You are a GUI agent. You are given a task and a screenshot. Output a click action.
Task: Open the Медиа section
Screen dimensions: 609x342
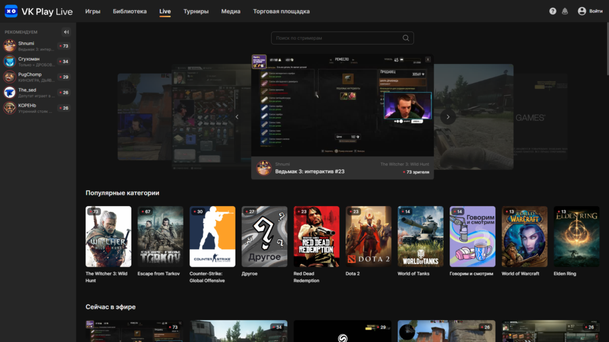(x=231, y=11)
